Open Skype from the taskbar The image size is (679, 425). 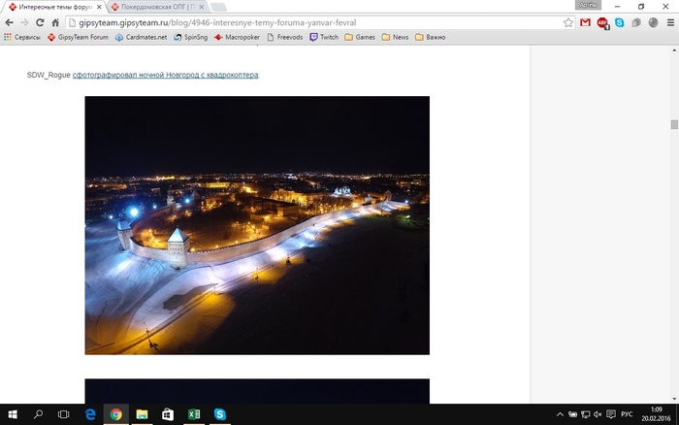point(219,414)
